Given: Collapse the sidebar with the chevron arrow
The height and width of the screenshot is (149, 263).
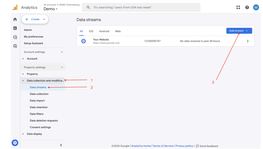Looking at the screenshot, I should (61, 145).
